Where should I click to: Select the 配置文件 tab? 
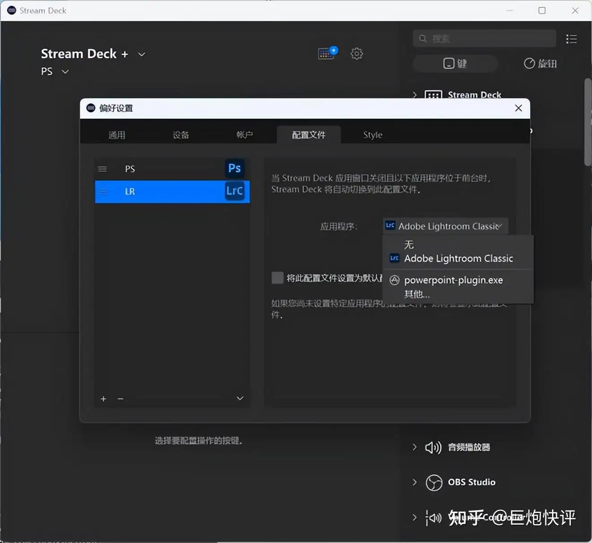(x=309, y=135)
